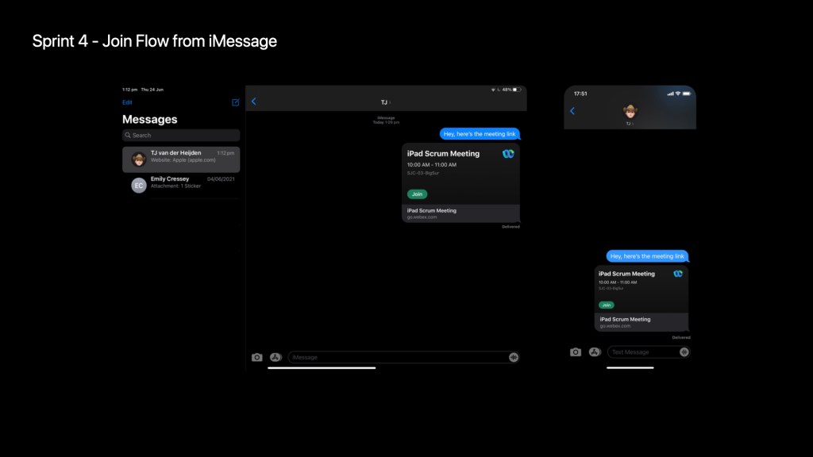Tap the back chevron in iPad conversation header
Image resolution: width=813 pixels, height=457 pixels.
coord(254,102)
